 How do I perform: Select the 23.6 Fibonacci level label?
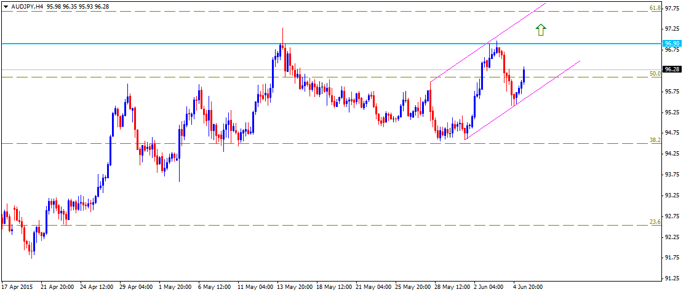coord(655,221)
